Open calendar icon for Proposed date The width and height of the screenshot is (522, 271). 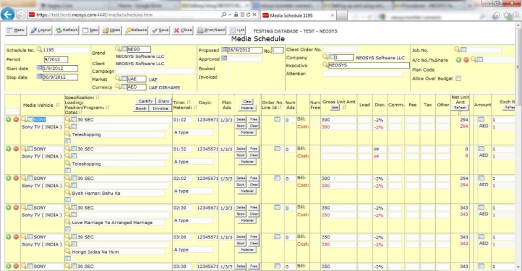point(224,50)
